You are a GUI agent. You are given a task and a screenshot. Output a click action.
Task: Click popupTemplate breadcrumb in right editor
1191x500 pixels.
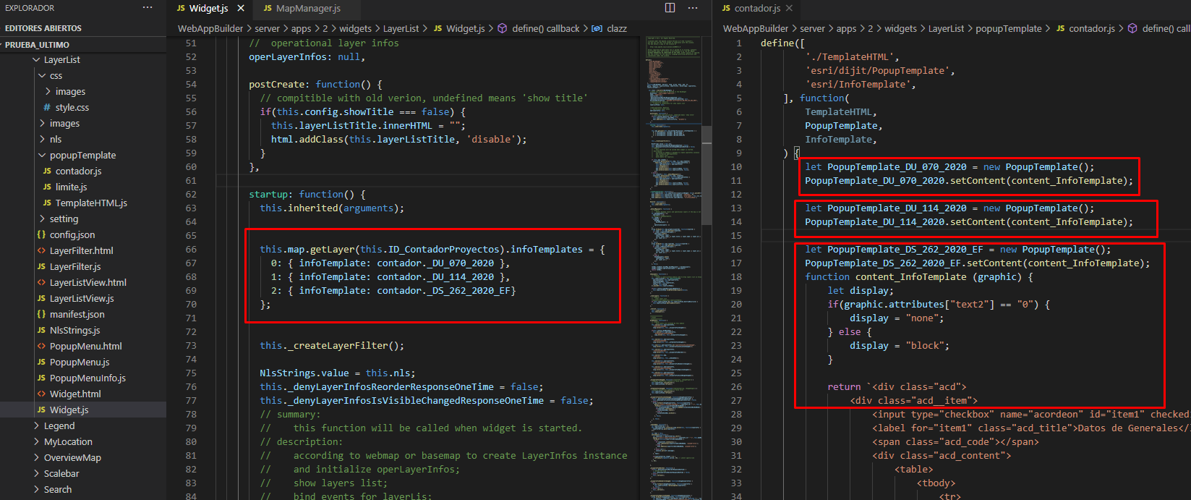pos(1008,29)
